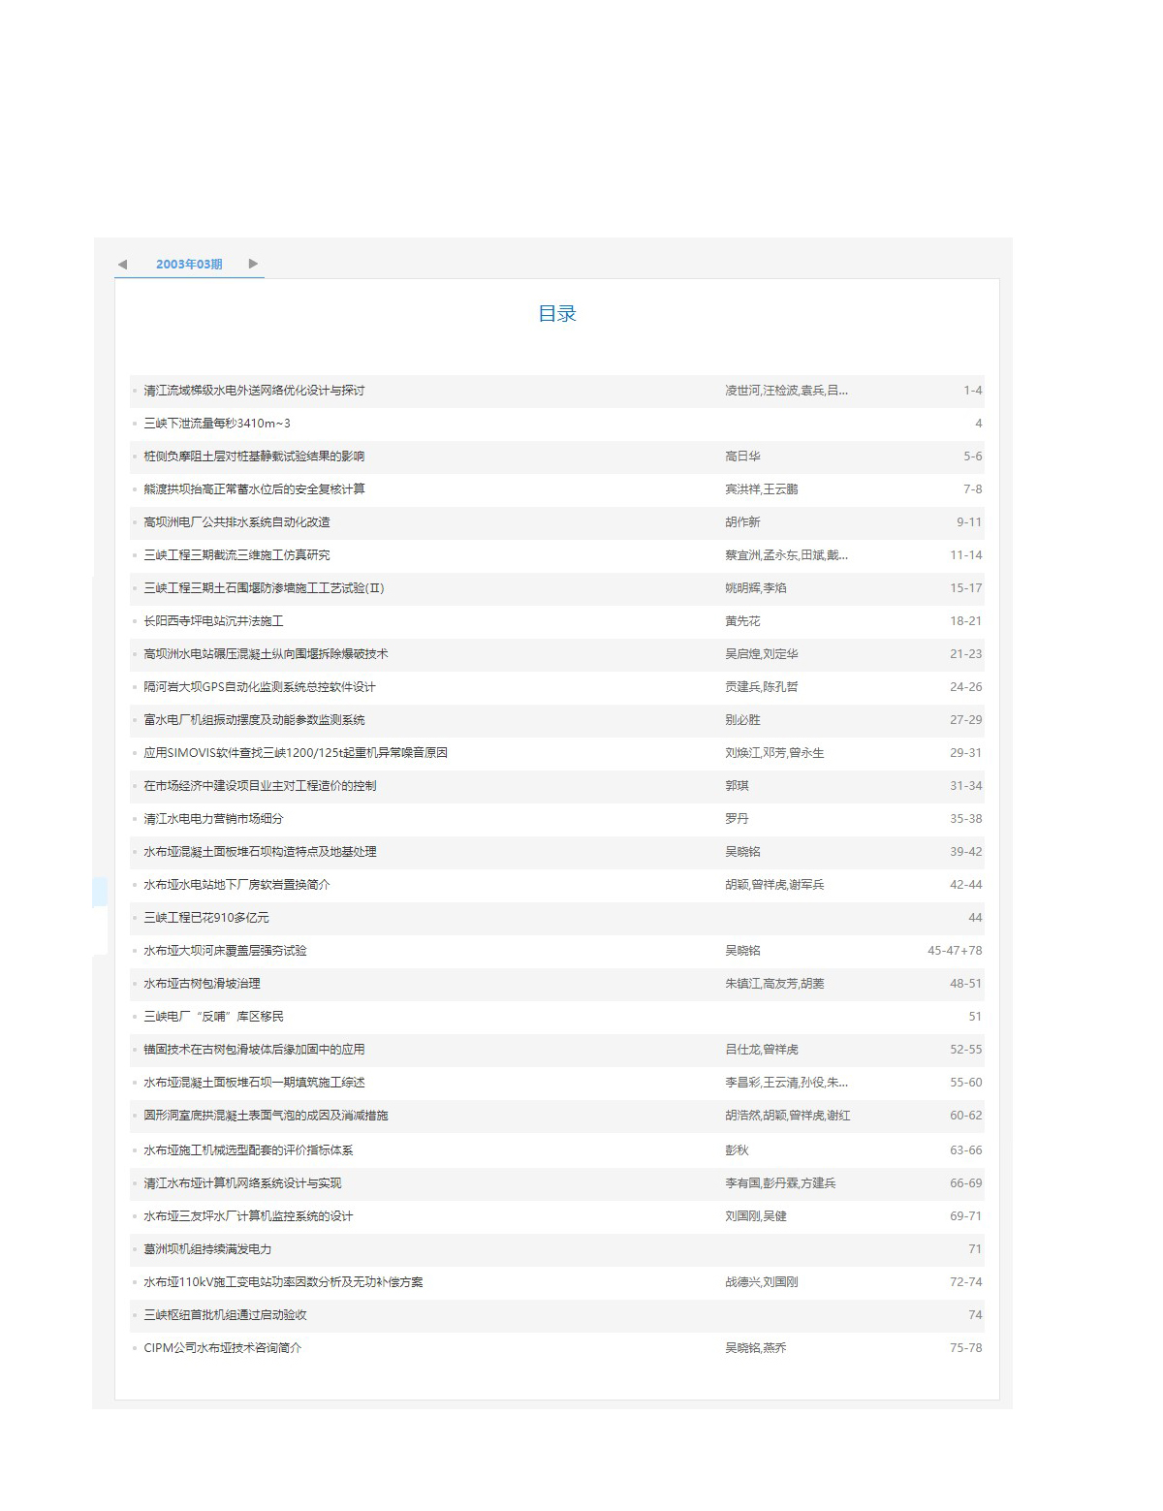Open article 长阳西寺坪电站沉井法施工
The image size is (1163, 1511).
click(x=213, y=621)
